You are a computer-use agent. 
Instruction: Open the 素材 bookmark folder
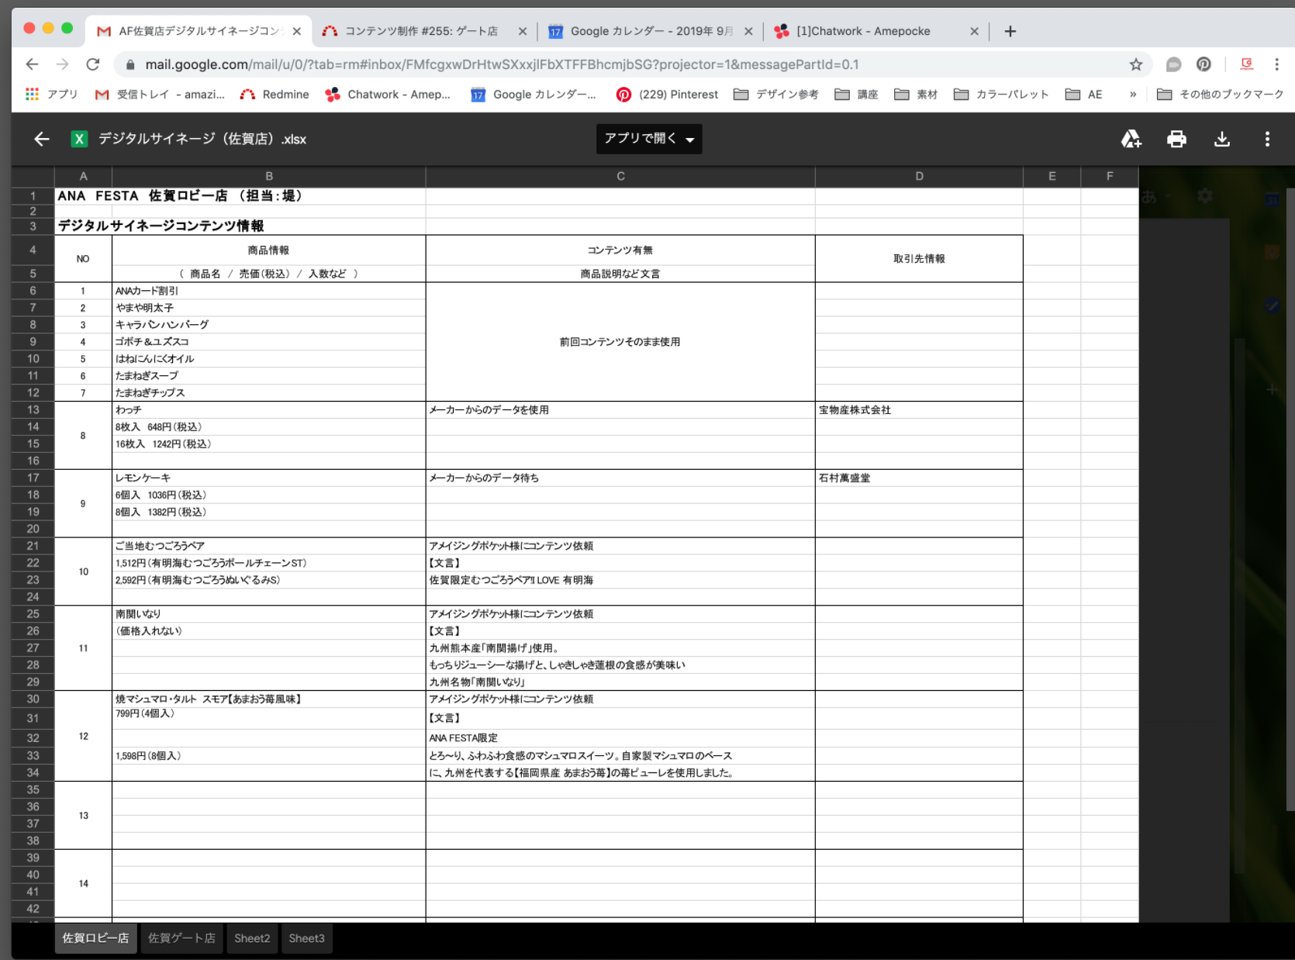916,94
